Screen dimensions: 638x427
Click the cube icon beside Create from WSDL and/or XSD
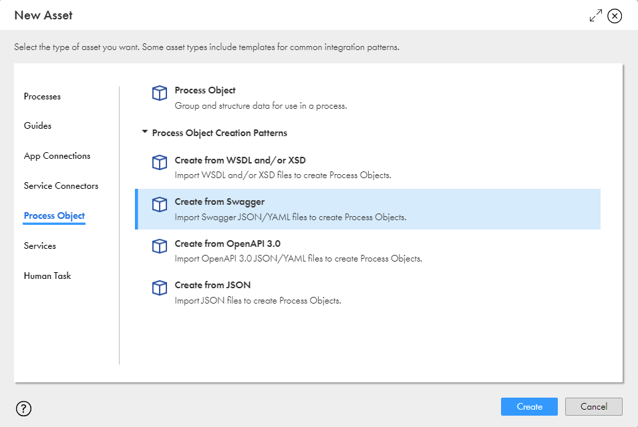(160, 163)
